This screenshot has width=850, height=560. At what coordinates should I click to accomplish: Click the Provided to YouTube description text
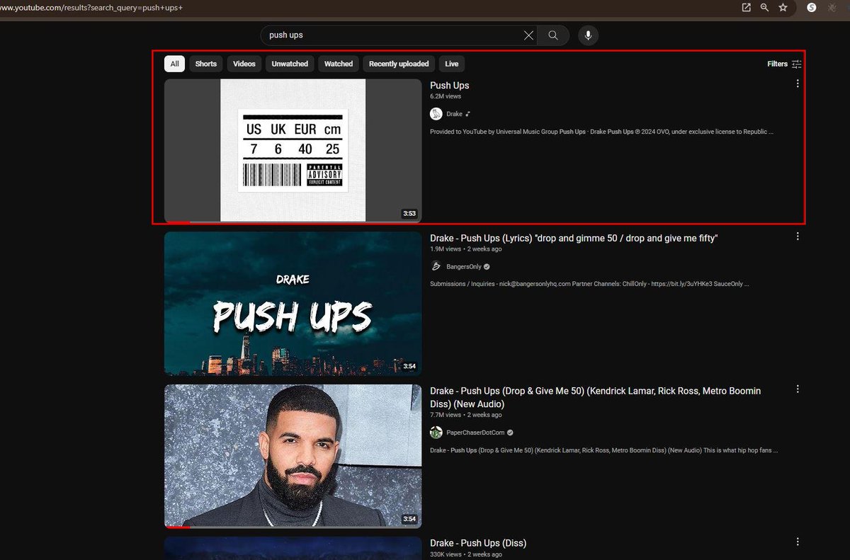pyautogui.click(x=601, y=132)
